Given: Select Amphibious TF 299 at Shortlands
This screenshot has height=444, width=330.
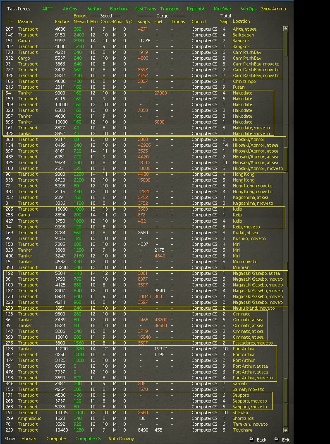Looking at the screenshot, I should click(143, 418).
